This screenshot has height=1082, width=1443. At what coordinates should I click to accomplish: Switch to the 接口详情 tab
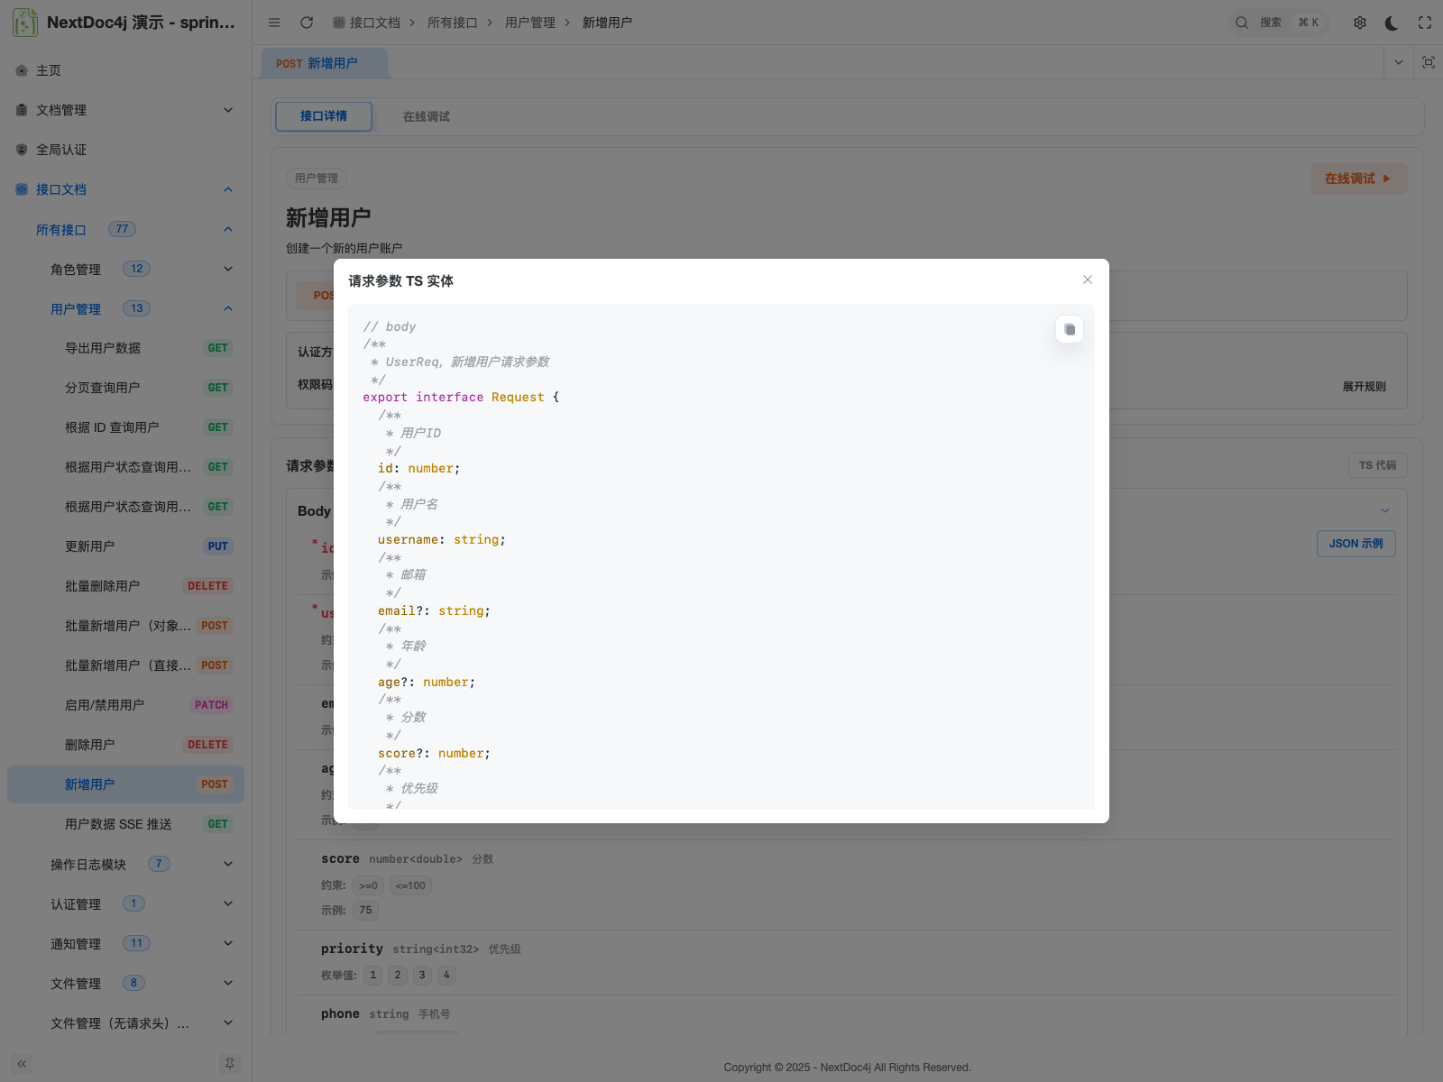click(x=324, y=116)
